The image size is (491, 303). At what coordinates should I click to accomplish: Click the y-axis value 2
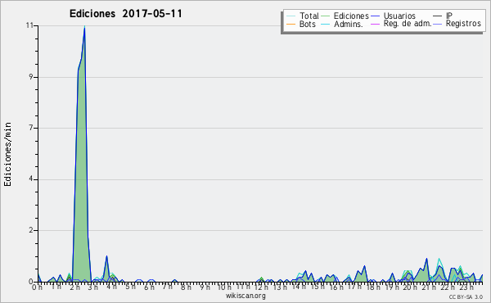click(x=31, y=230)
